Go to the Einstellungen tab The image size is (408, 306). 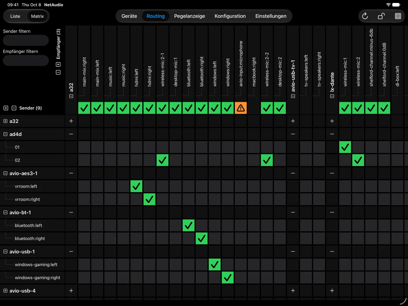pyautogui.click(x=271, y=16)
